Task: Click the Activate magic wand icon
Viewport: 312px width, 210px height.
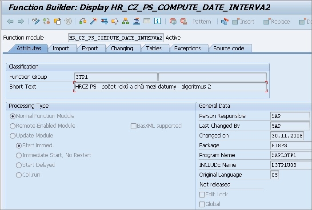Action: point(93,21)
